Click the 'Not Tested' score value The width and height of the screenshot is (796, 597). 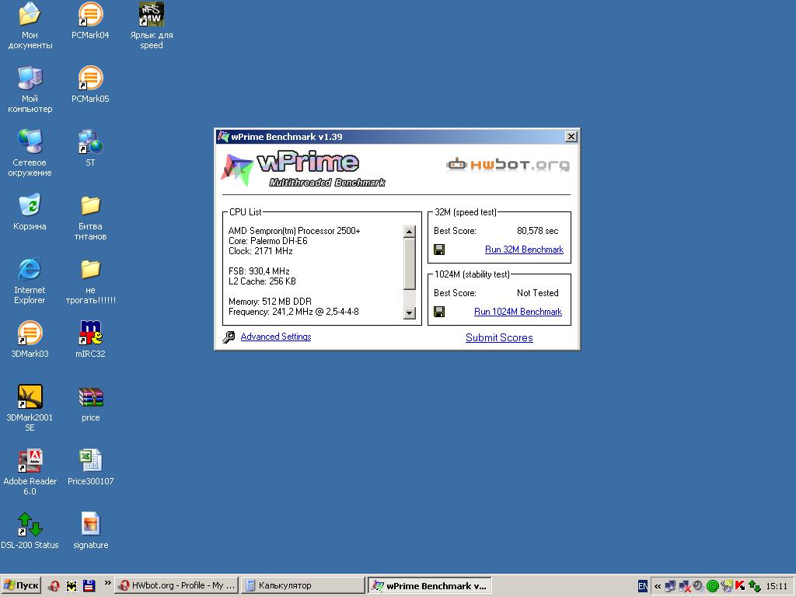point(538,293)
